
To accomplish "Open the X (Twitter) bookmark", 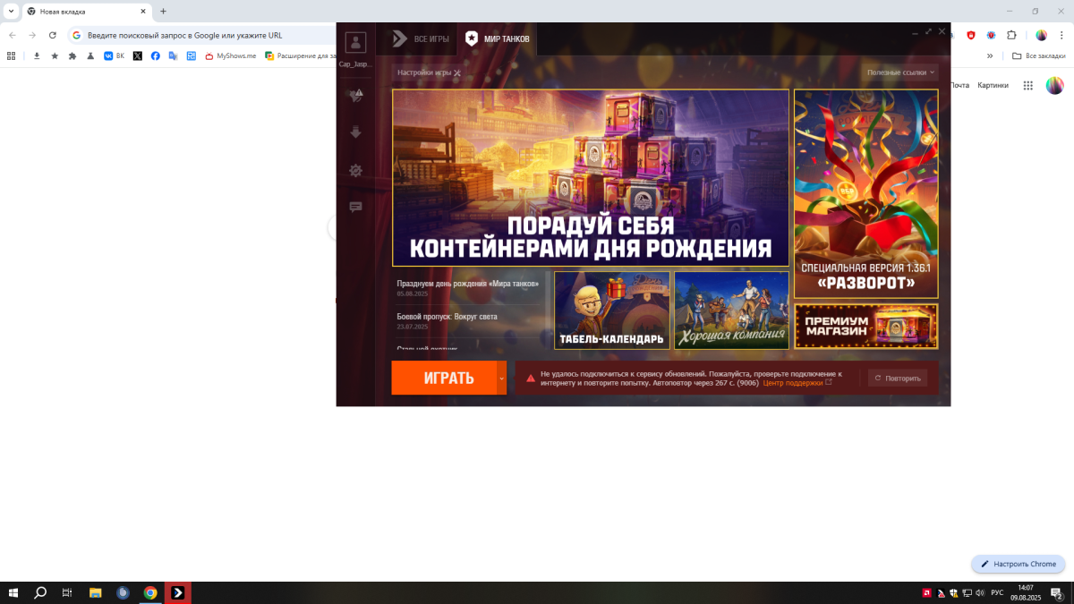I will pos(138,55).
